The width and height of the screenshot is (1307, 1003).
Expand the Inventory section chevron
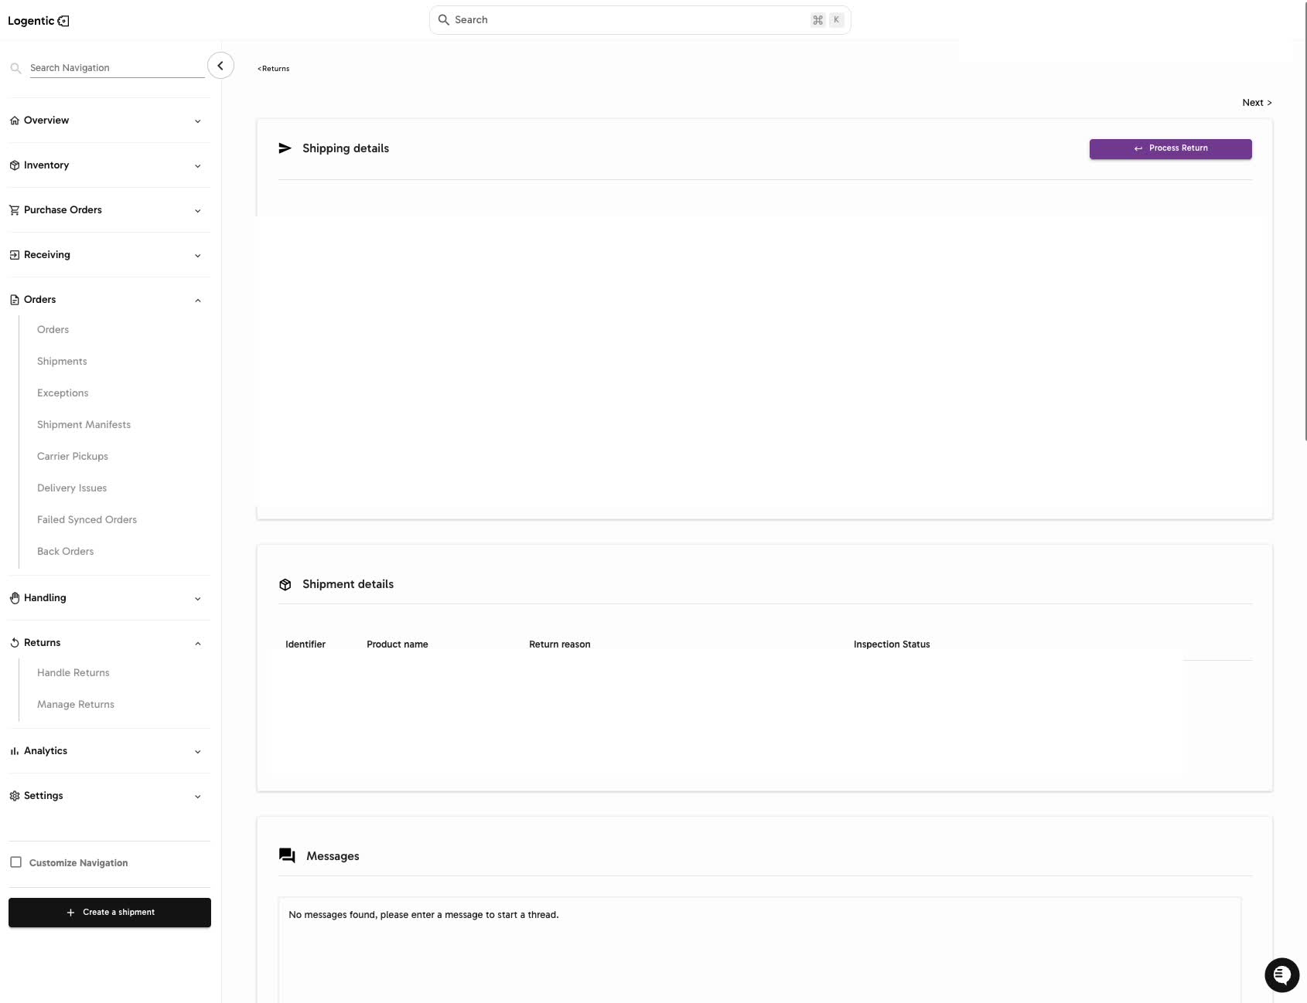198,166
